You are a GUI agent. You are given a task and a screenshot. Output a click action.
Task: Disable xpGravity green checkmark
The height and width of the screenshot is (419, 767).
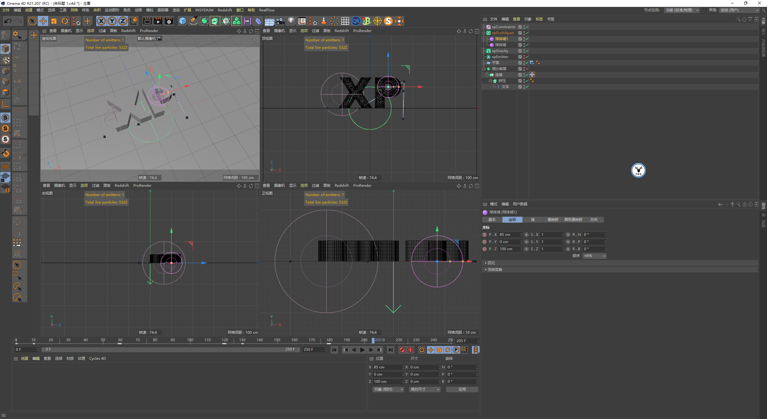click(x=527, y=51)
